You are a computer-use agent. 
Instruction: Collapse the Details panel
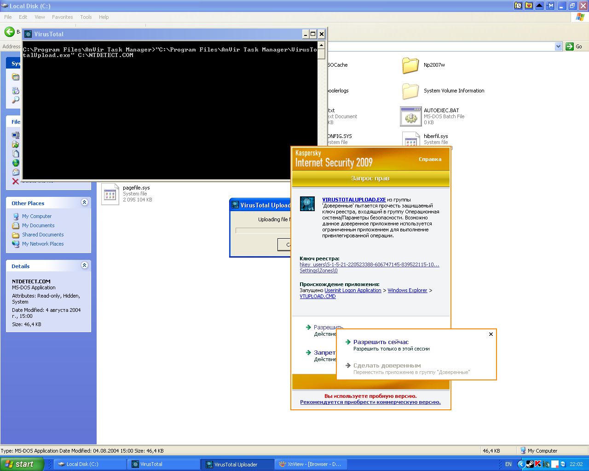pos(84,265)
